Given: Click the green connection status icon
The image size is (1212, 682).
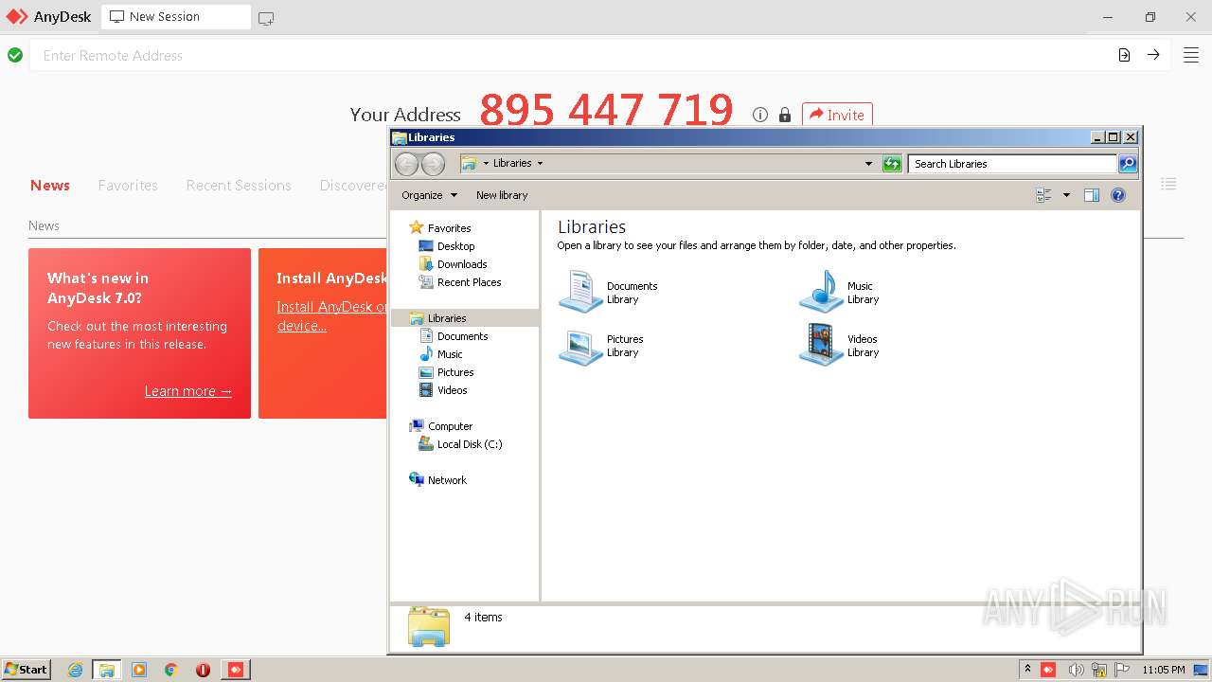Looking at the screenshot, I should pos(15,55).
